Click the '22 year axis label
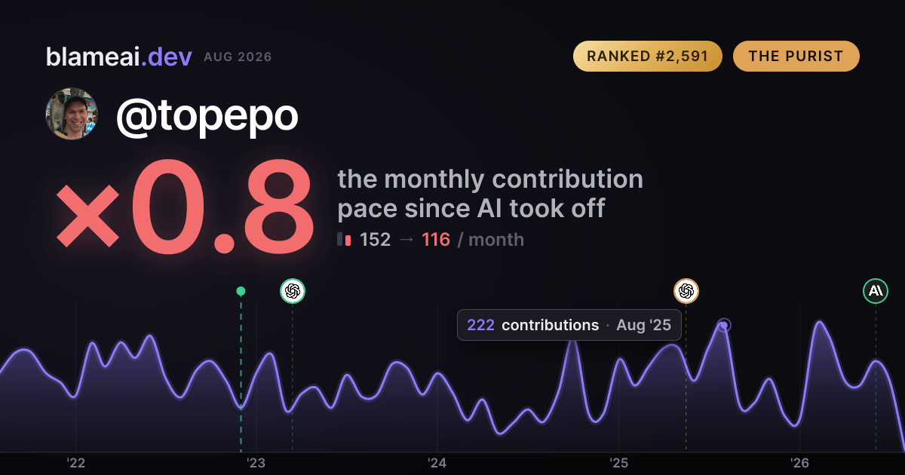 click(75, 463)
